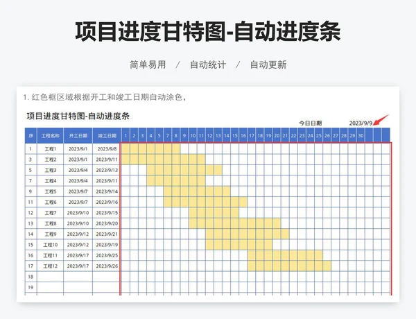Screen dimensions: 416x319
Task: Select day column header 12
Action: click(209, 136)
